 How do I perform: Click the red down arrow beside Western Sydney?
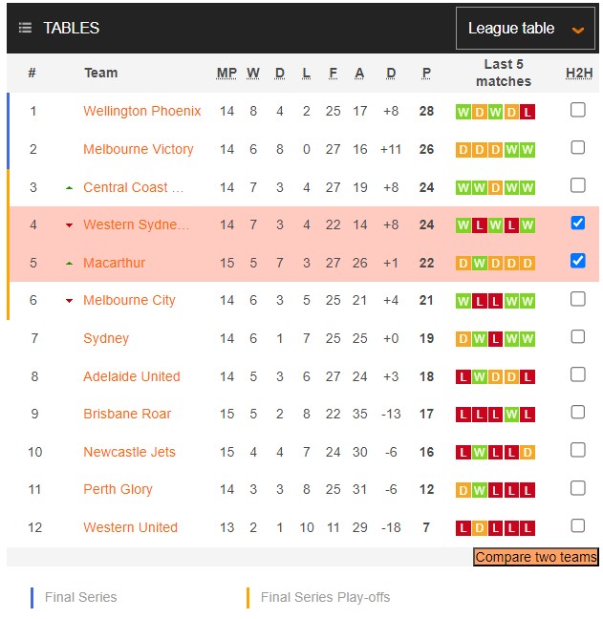69,225
